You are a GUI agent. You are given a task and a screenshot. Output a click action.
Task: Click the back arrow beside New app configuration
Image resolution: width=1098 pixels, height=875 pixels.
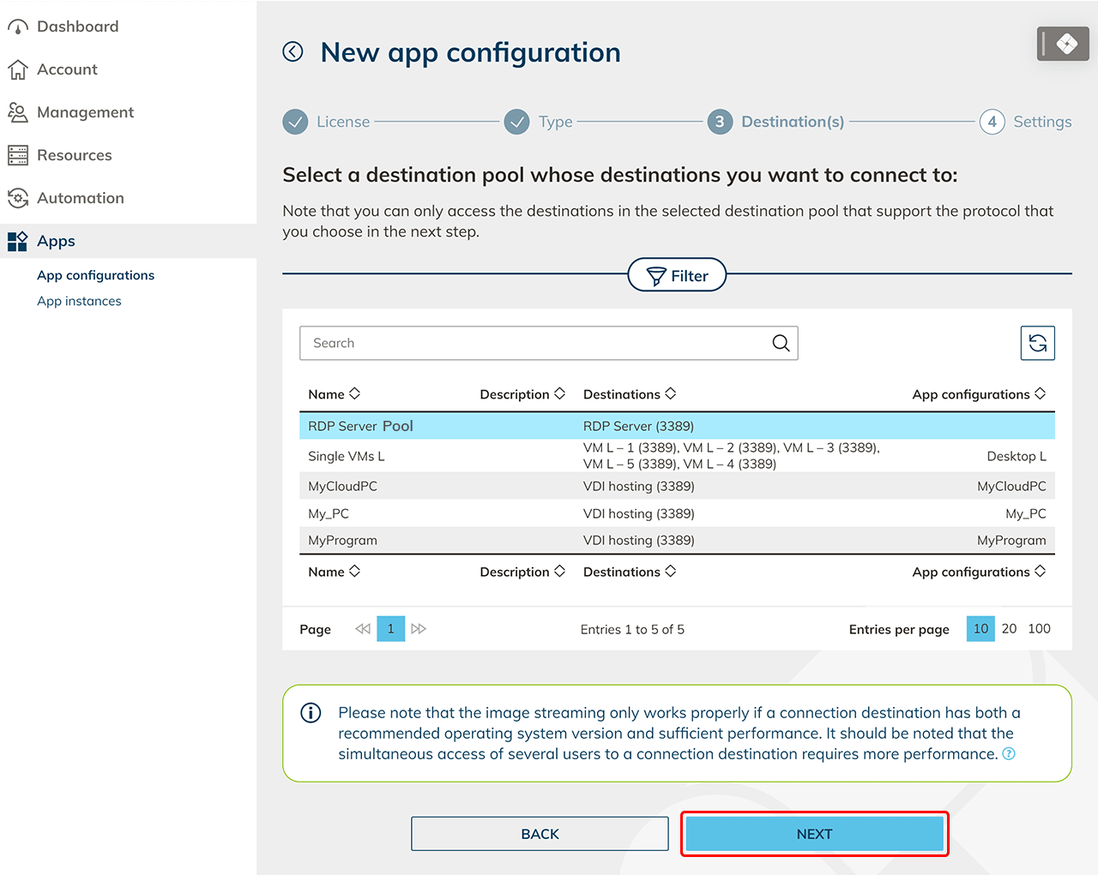(293, 52)
